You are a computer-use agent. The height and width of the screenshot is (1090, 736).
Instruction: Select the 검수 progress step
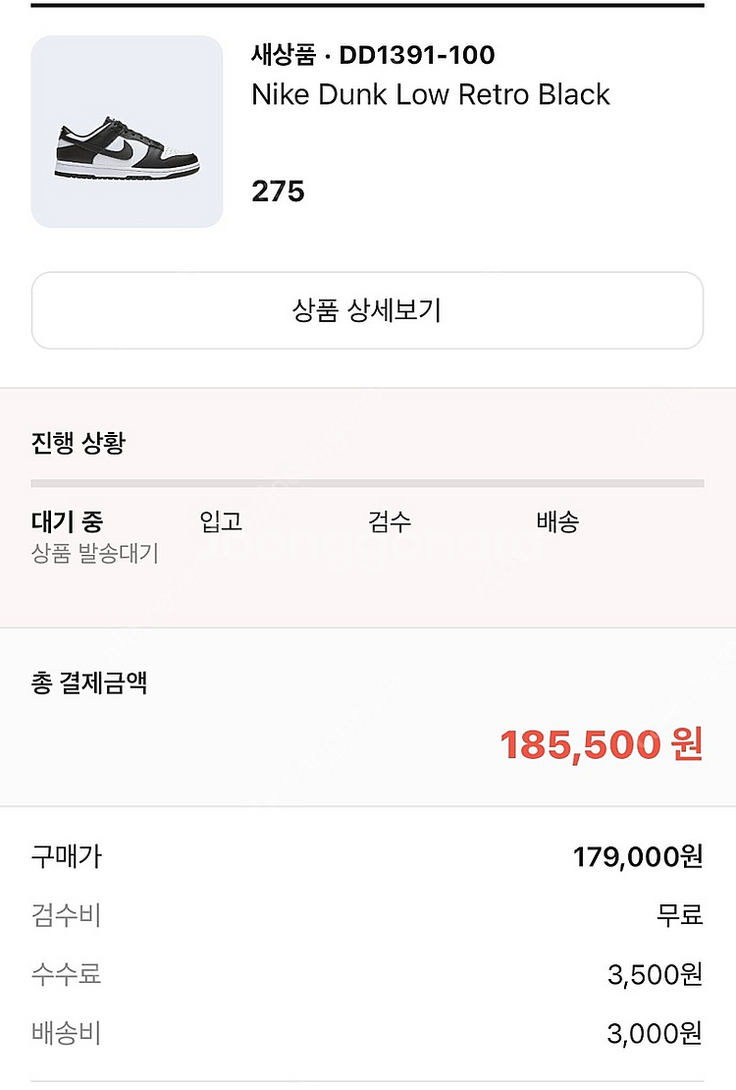coord(390,520)
